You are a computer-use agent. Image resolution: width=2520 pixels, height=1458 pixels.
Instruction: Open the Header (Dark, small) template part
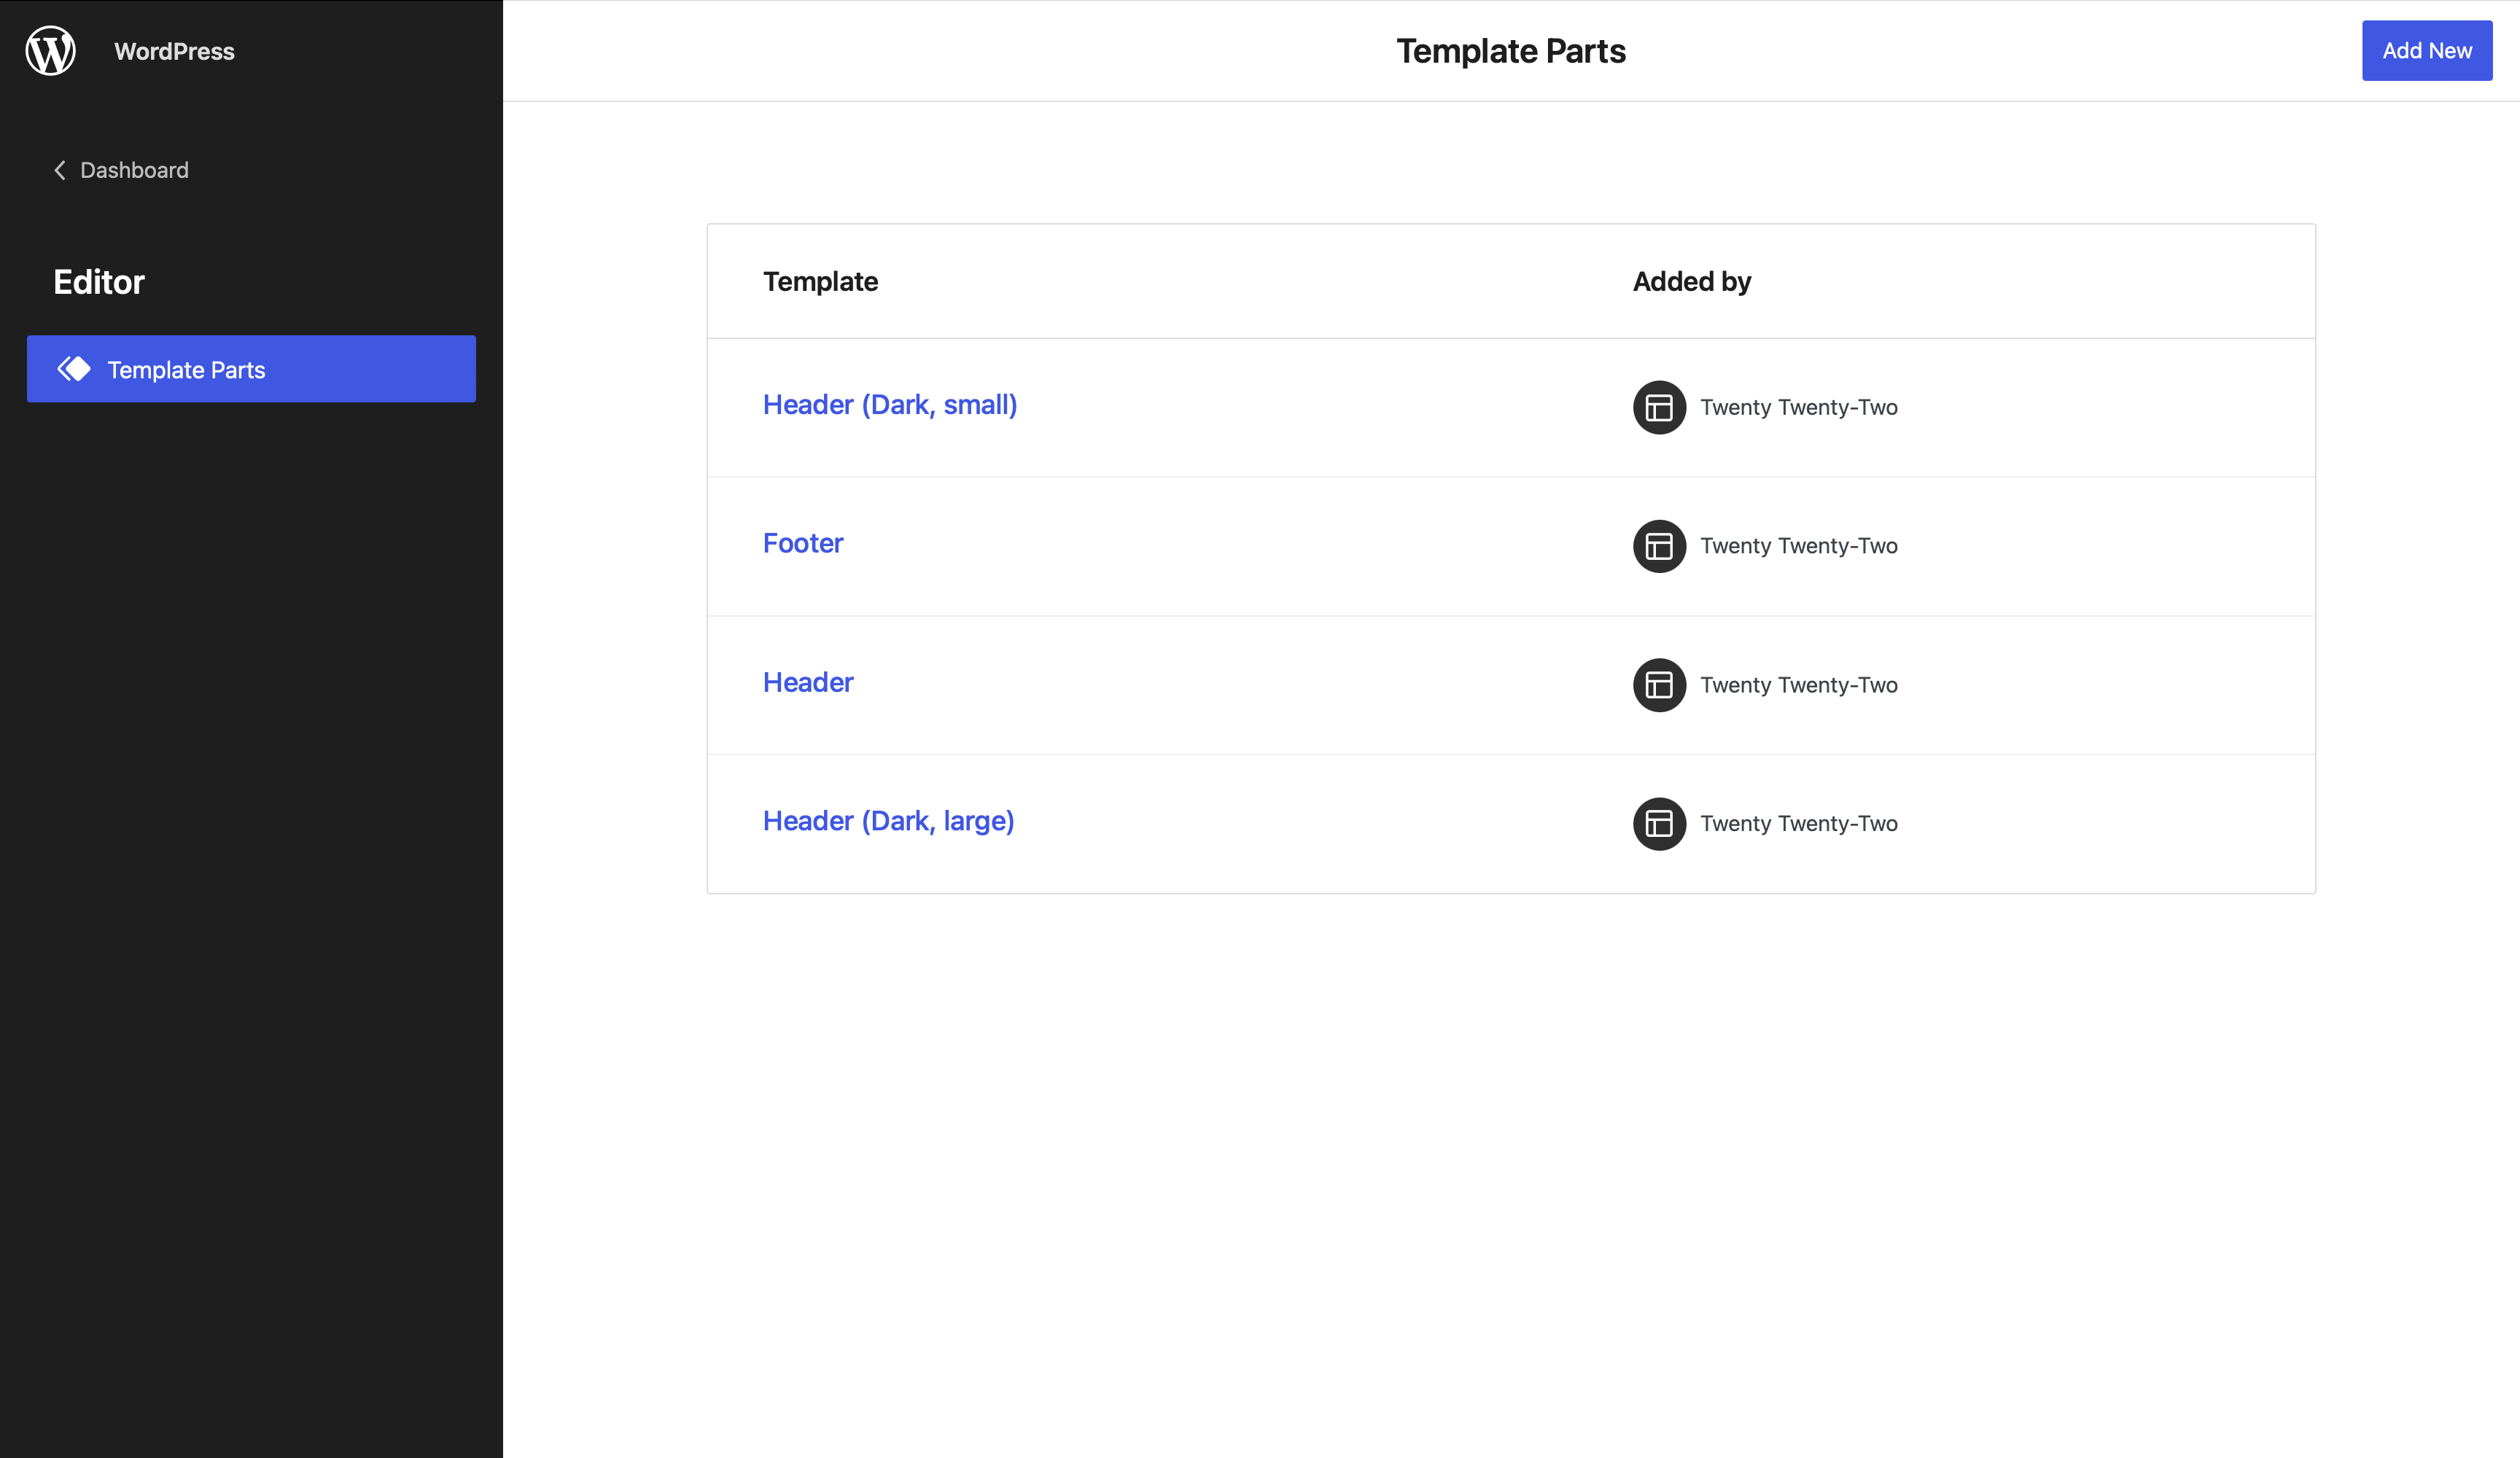pos(889,404)
